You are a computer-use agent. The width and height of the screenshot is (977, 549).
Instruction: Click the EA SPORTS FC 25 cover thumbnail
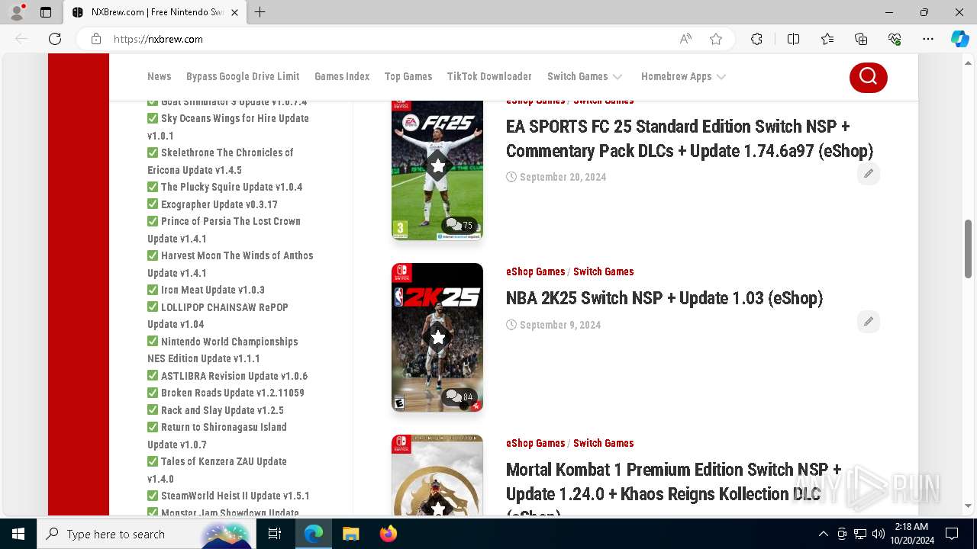pyautogui.click(x=437, y=170)
